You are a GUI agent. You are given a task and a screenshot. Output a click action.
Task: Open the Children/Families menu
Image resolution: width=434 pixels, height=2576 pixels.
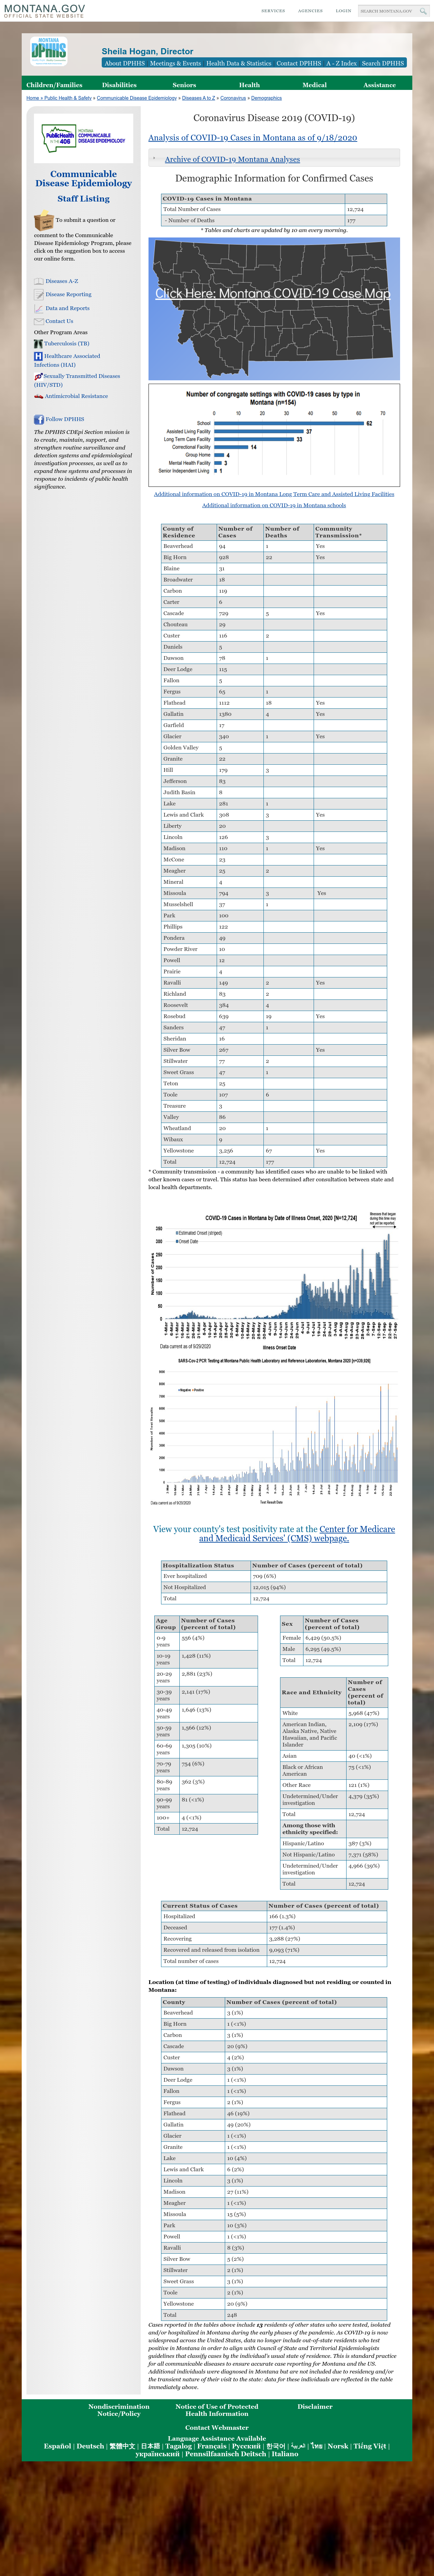point(54,85)
